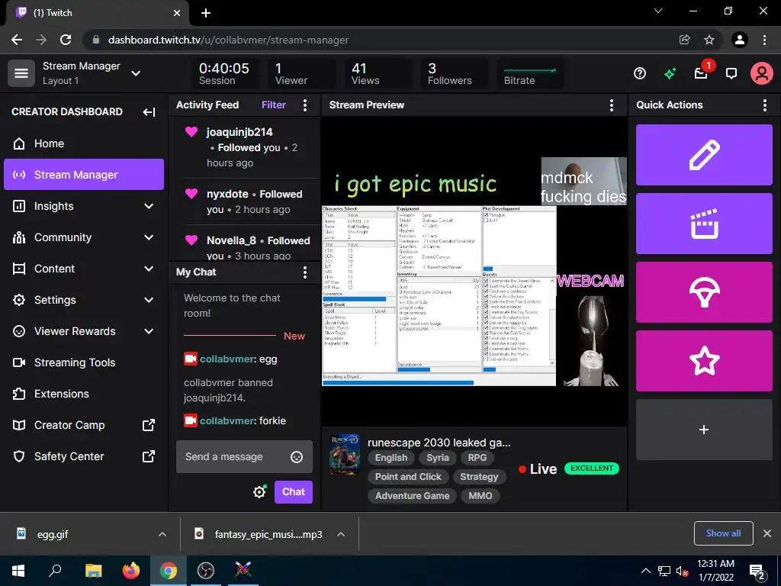Click the EXCELLENT stream health badge

tap(592, 468)
